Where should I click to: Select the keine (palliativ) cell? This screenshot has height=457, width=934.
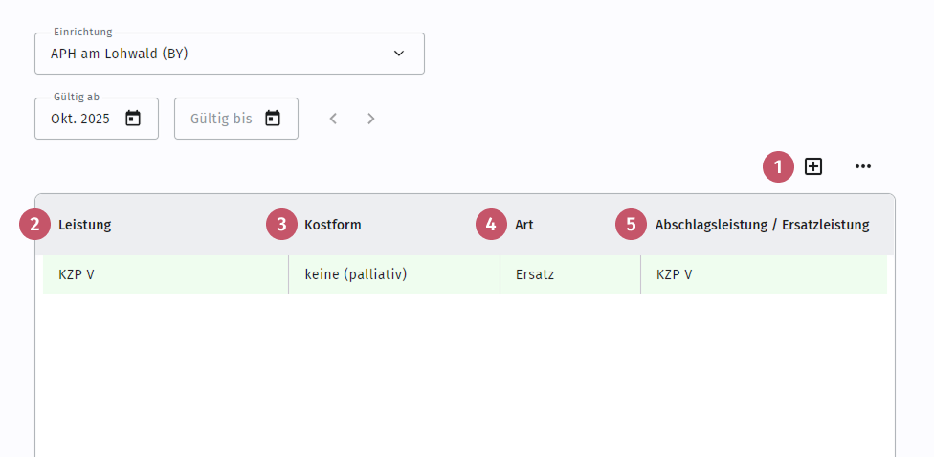[394, 275]
